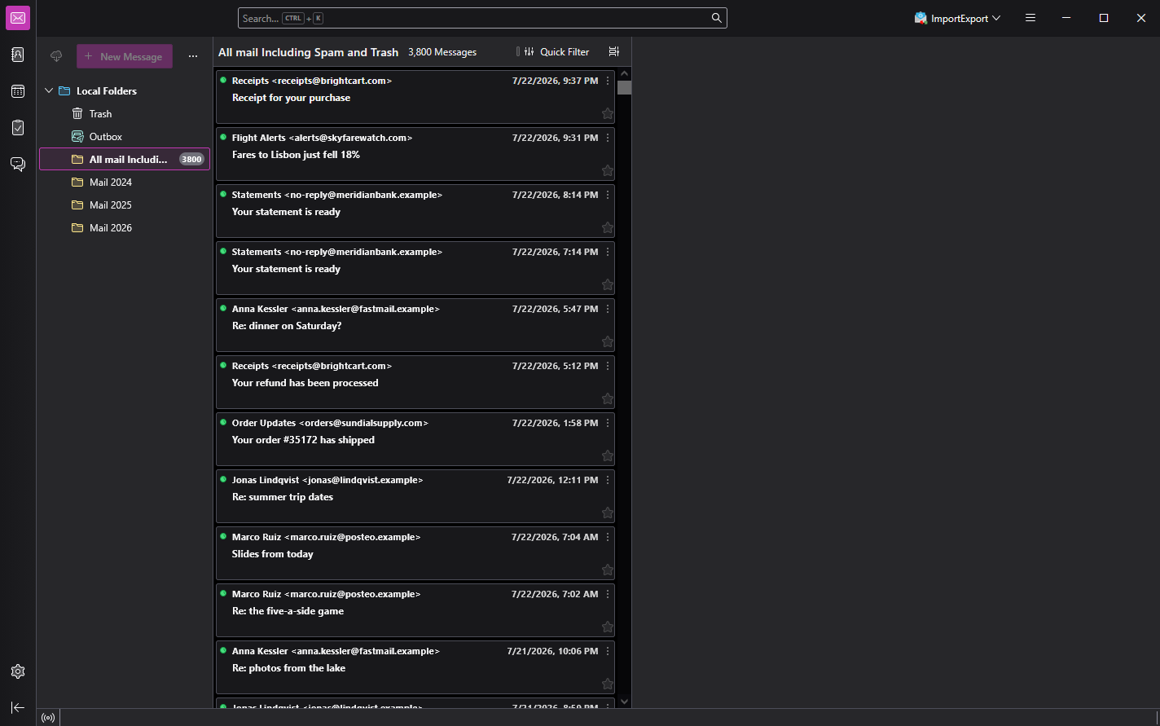The width and height of the screenshot is (1160, 726).
Task: Star the Receipt for your purchase message
Action: pos(607,114)
